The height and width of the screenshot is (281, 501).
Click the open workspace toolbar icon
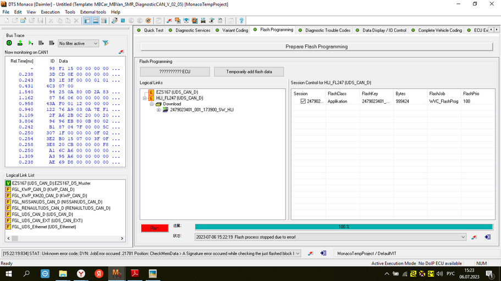(x=23, y=21)
